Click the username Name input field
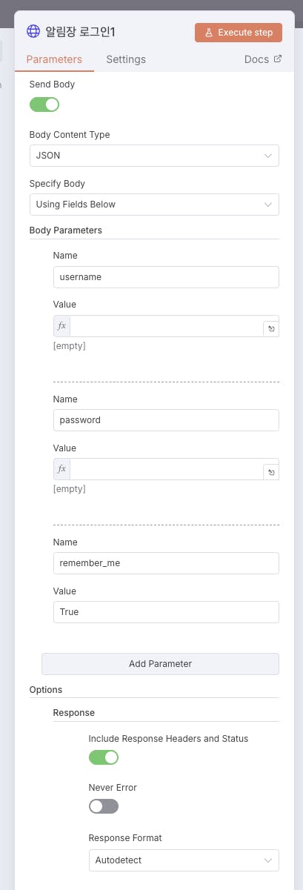Image resolution: width=303 pixels, height=890 pixels. click(166, 277)
